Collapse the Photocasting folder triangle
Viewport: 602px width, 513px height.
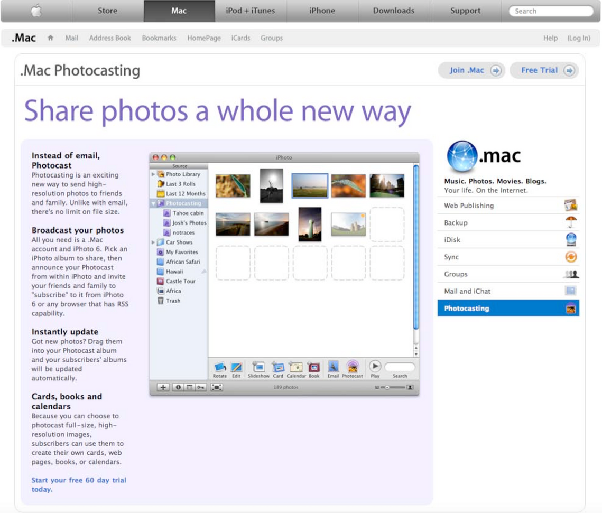click(x=153, y=203)
